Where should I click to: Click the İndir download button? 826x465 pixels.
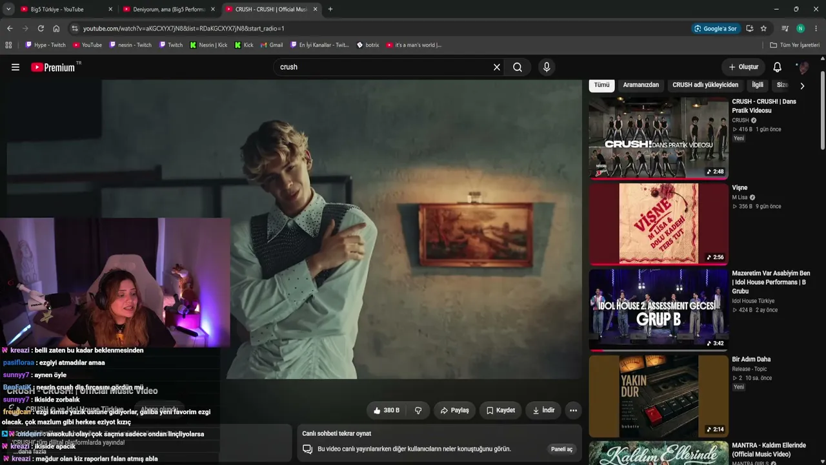coord(543,410)
